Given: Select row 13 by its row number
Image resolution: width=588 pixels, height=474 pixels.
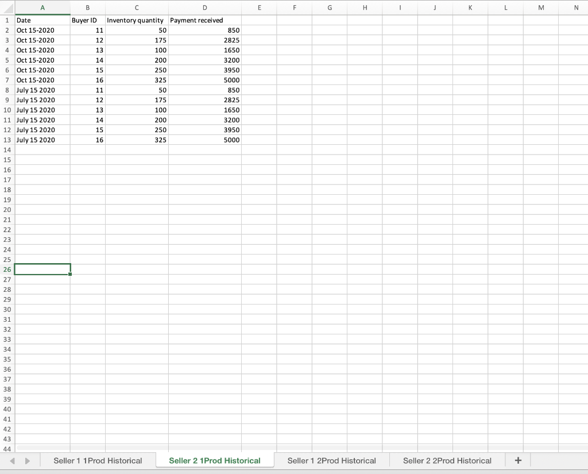Looking at the screenshot, I should pyautogui.click(x=6, y=140).
